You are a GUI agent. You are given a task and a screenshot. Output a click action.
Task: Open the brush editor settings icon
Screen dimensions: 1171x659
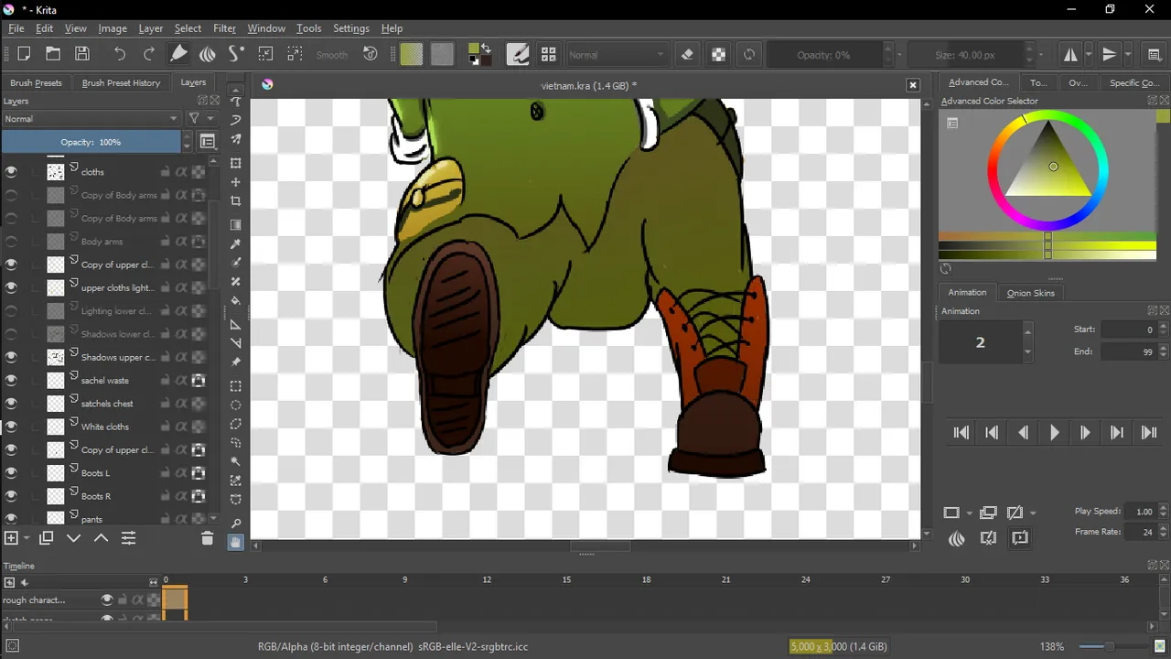pos(518,54)
